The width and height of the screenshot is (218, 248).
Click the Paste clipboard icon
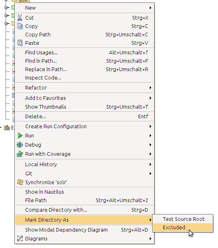(x=20, y=43)
